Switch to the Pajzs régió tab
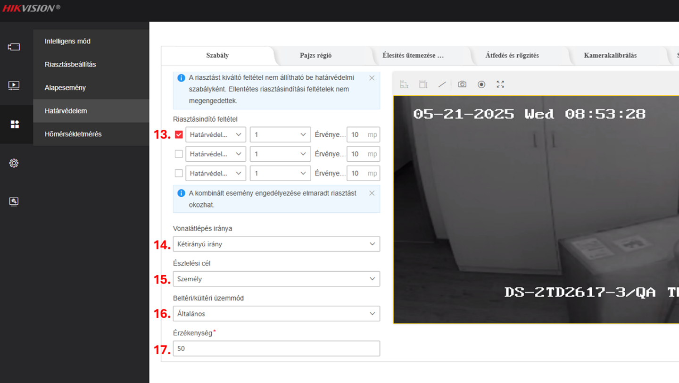Viewport: 679px width, 383px height. 315,55
